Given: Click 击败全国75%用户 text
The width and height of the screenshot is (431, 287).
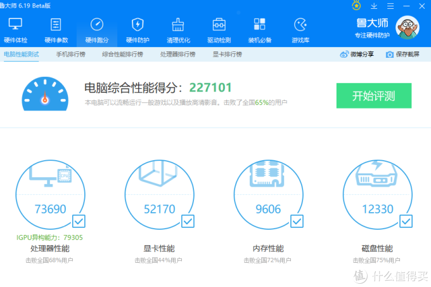Looking at the screenshot, I should click(x=376, y=260).
